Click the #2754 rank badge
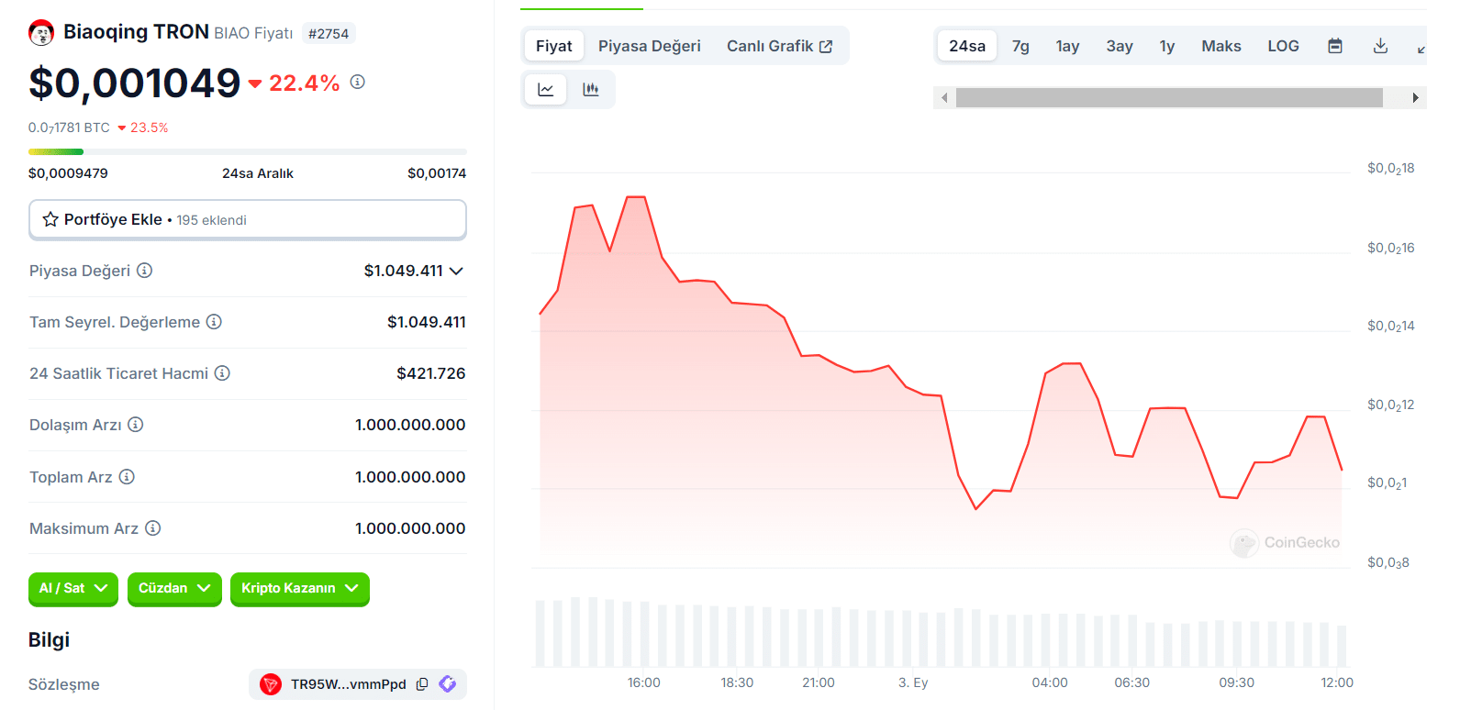This screenshot has width=1460, height=710. click(x=329, y=34)
